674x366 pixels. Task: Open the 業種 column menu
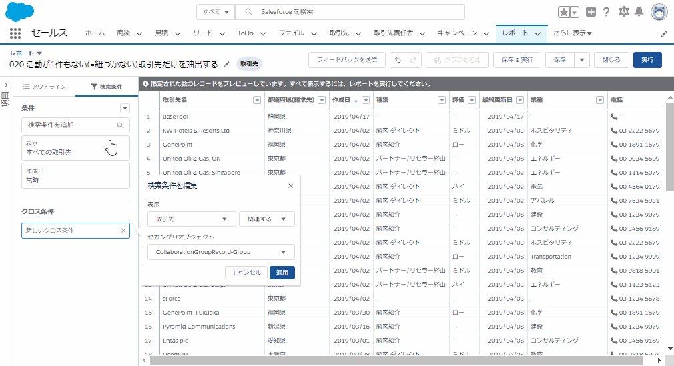tap(600, 100)
